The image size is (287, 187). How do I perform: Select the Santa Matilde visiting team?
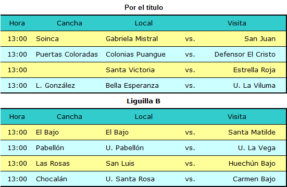(252, 132)
